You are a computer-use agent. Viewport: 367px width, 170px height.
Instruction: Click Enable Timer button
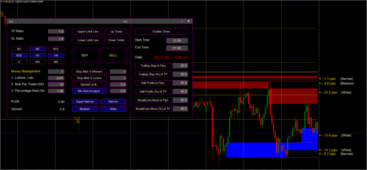[161, 31]
